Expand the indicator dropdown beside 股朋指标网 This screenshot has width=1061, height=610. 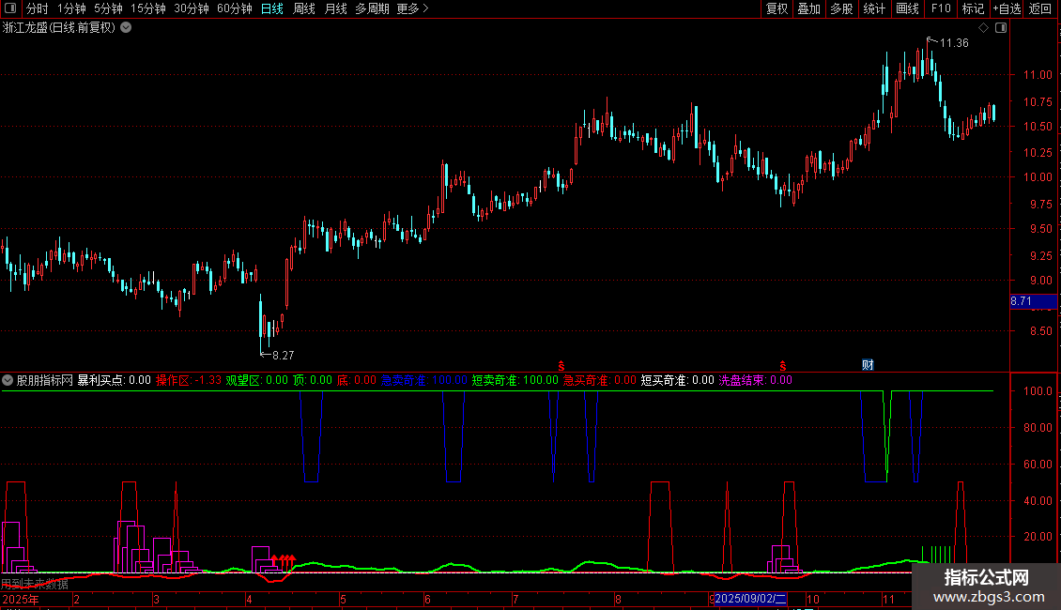point(8,380)
